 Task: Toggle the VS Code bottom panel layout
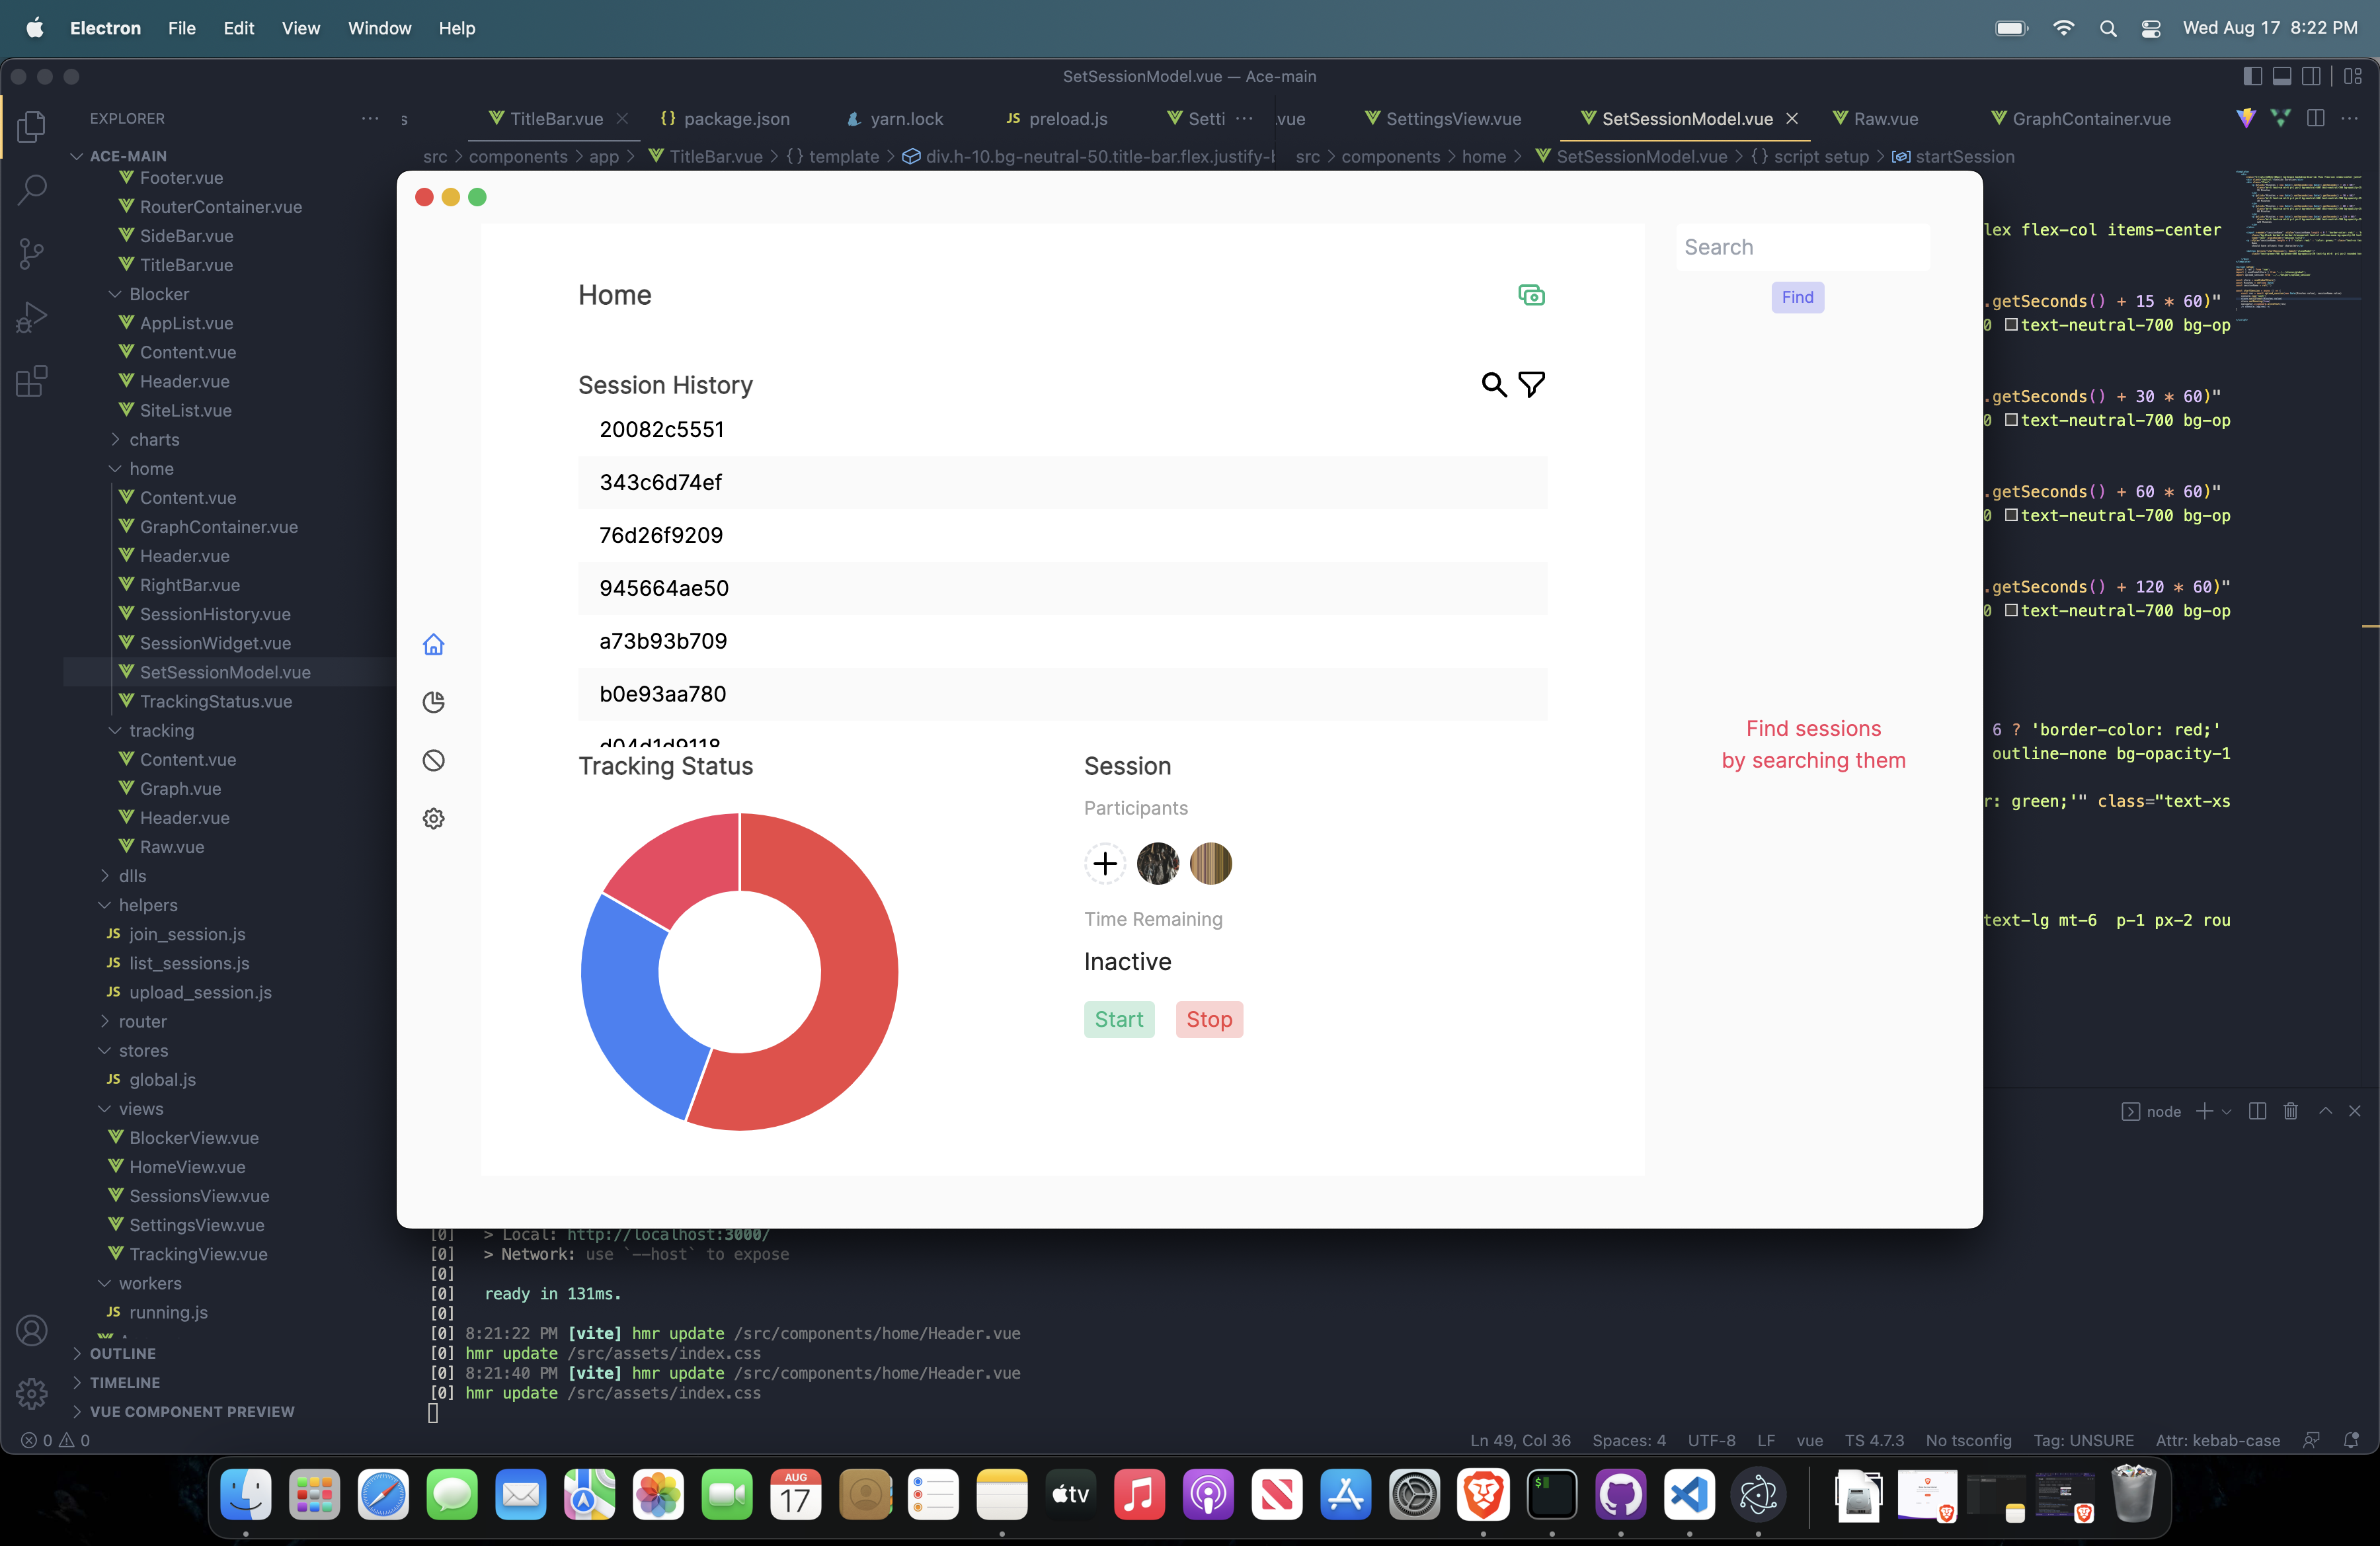click(2282, 76)
